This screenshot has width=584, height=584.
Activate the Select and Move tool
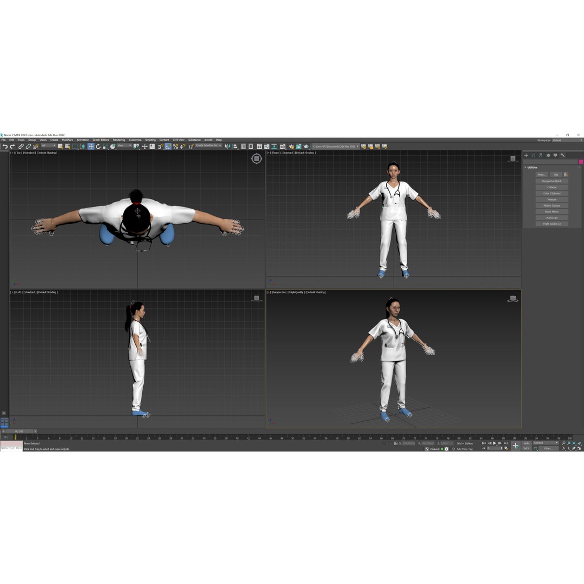click(x=91, y=147)
